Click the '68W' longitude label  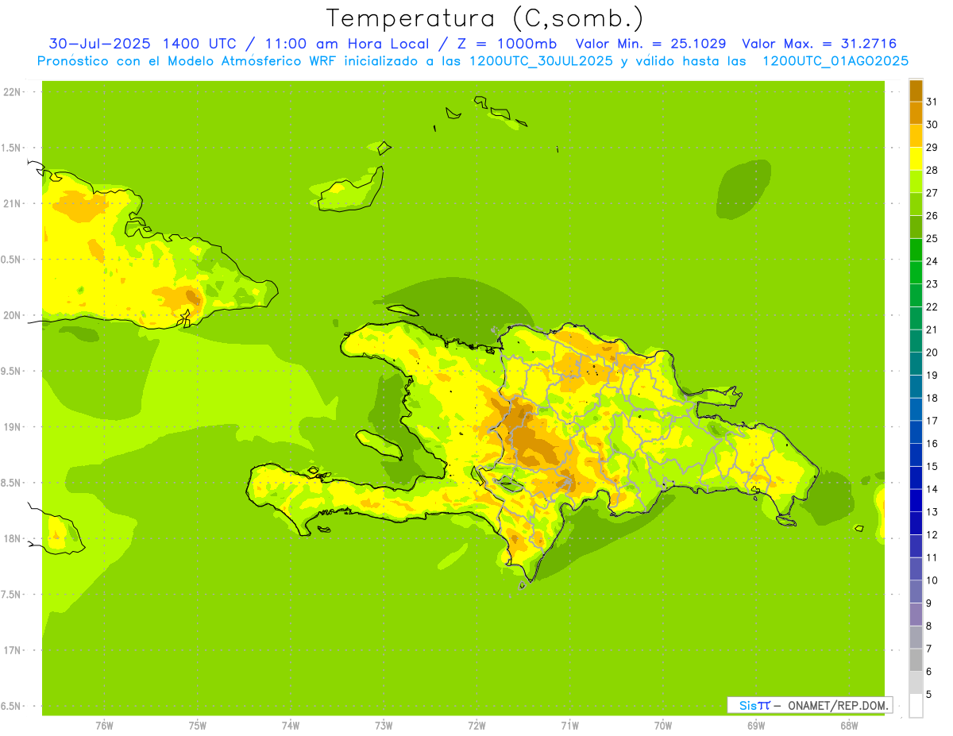tap(849, 726)
